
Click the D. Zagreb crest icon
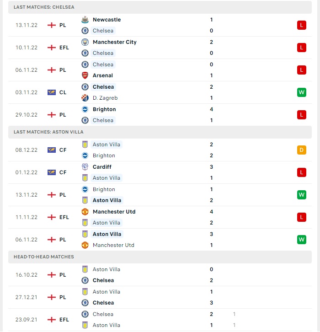click(x=85, y=98)
